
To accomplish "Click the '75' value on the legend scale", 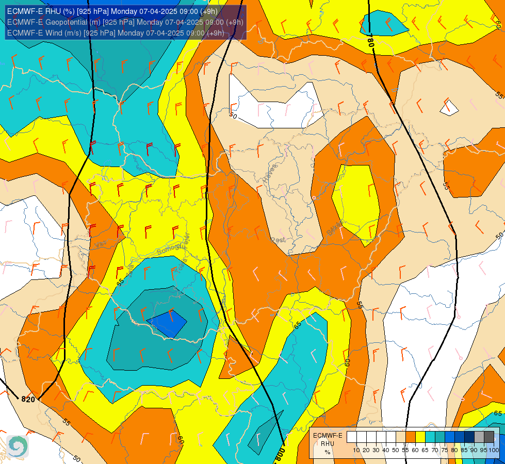I will coord(445,451).
